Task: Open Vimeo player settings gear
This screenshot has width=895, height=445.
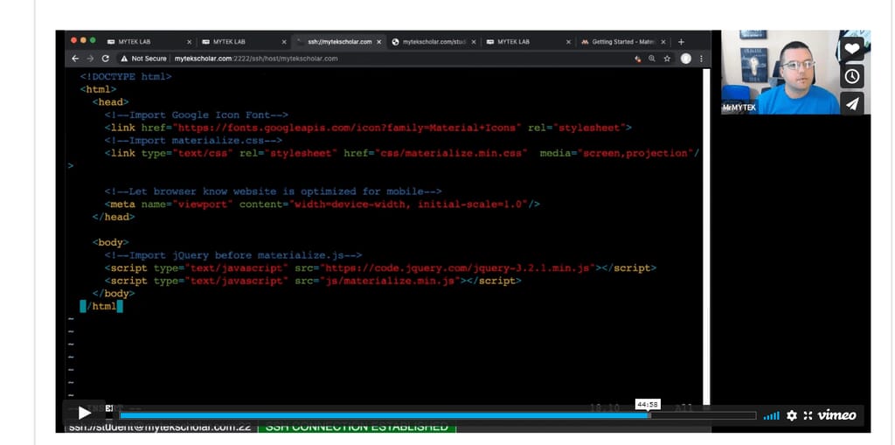Action: [x=791, y=415]
